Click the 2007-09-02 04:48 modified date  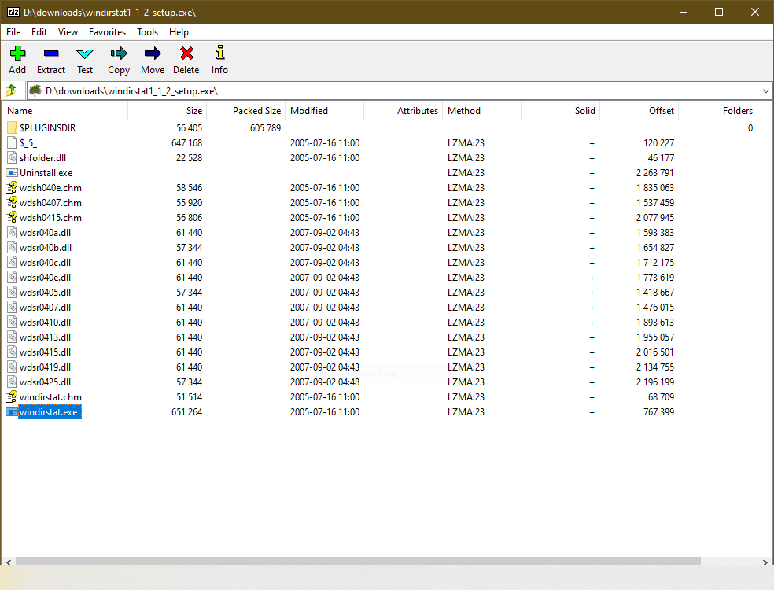click(x=324, y=382)
